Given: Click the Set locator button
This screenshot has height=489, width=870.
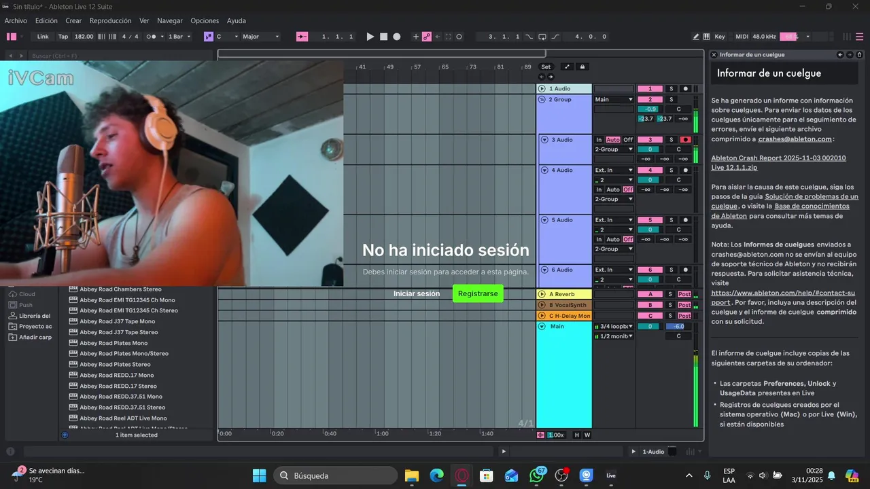Looking at the screenshot, I should (546, 67).
